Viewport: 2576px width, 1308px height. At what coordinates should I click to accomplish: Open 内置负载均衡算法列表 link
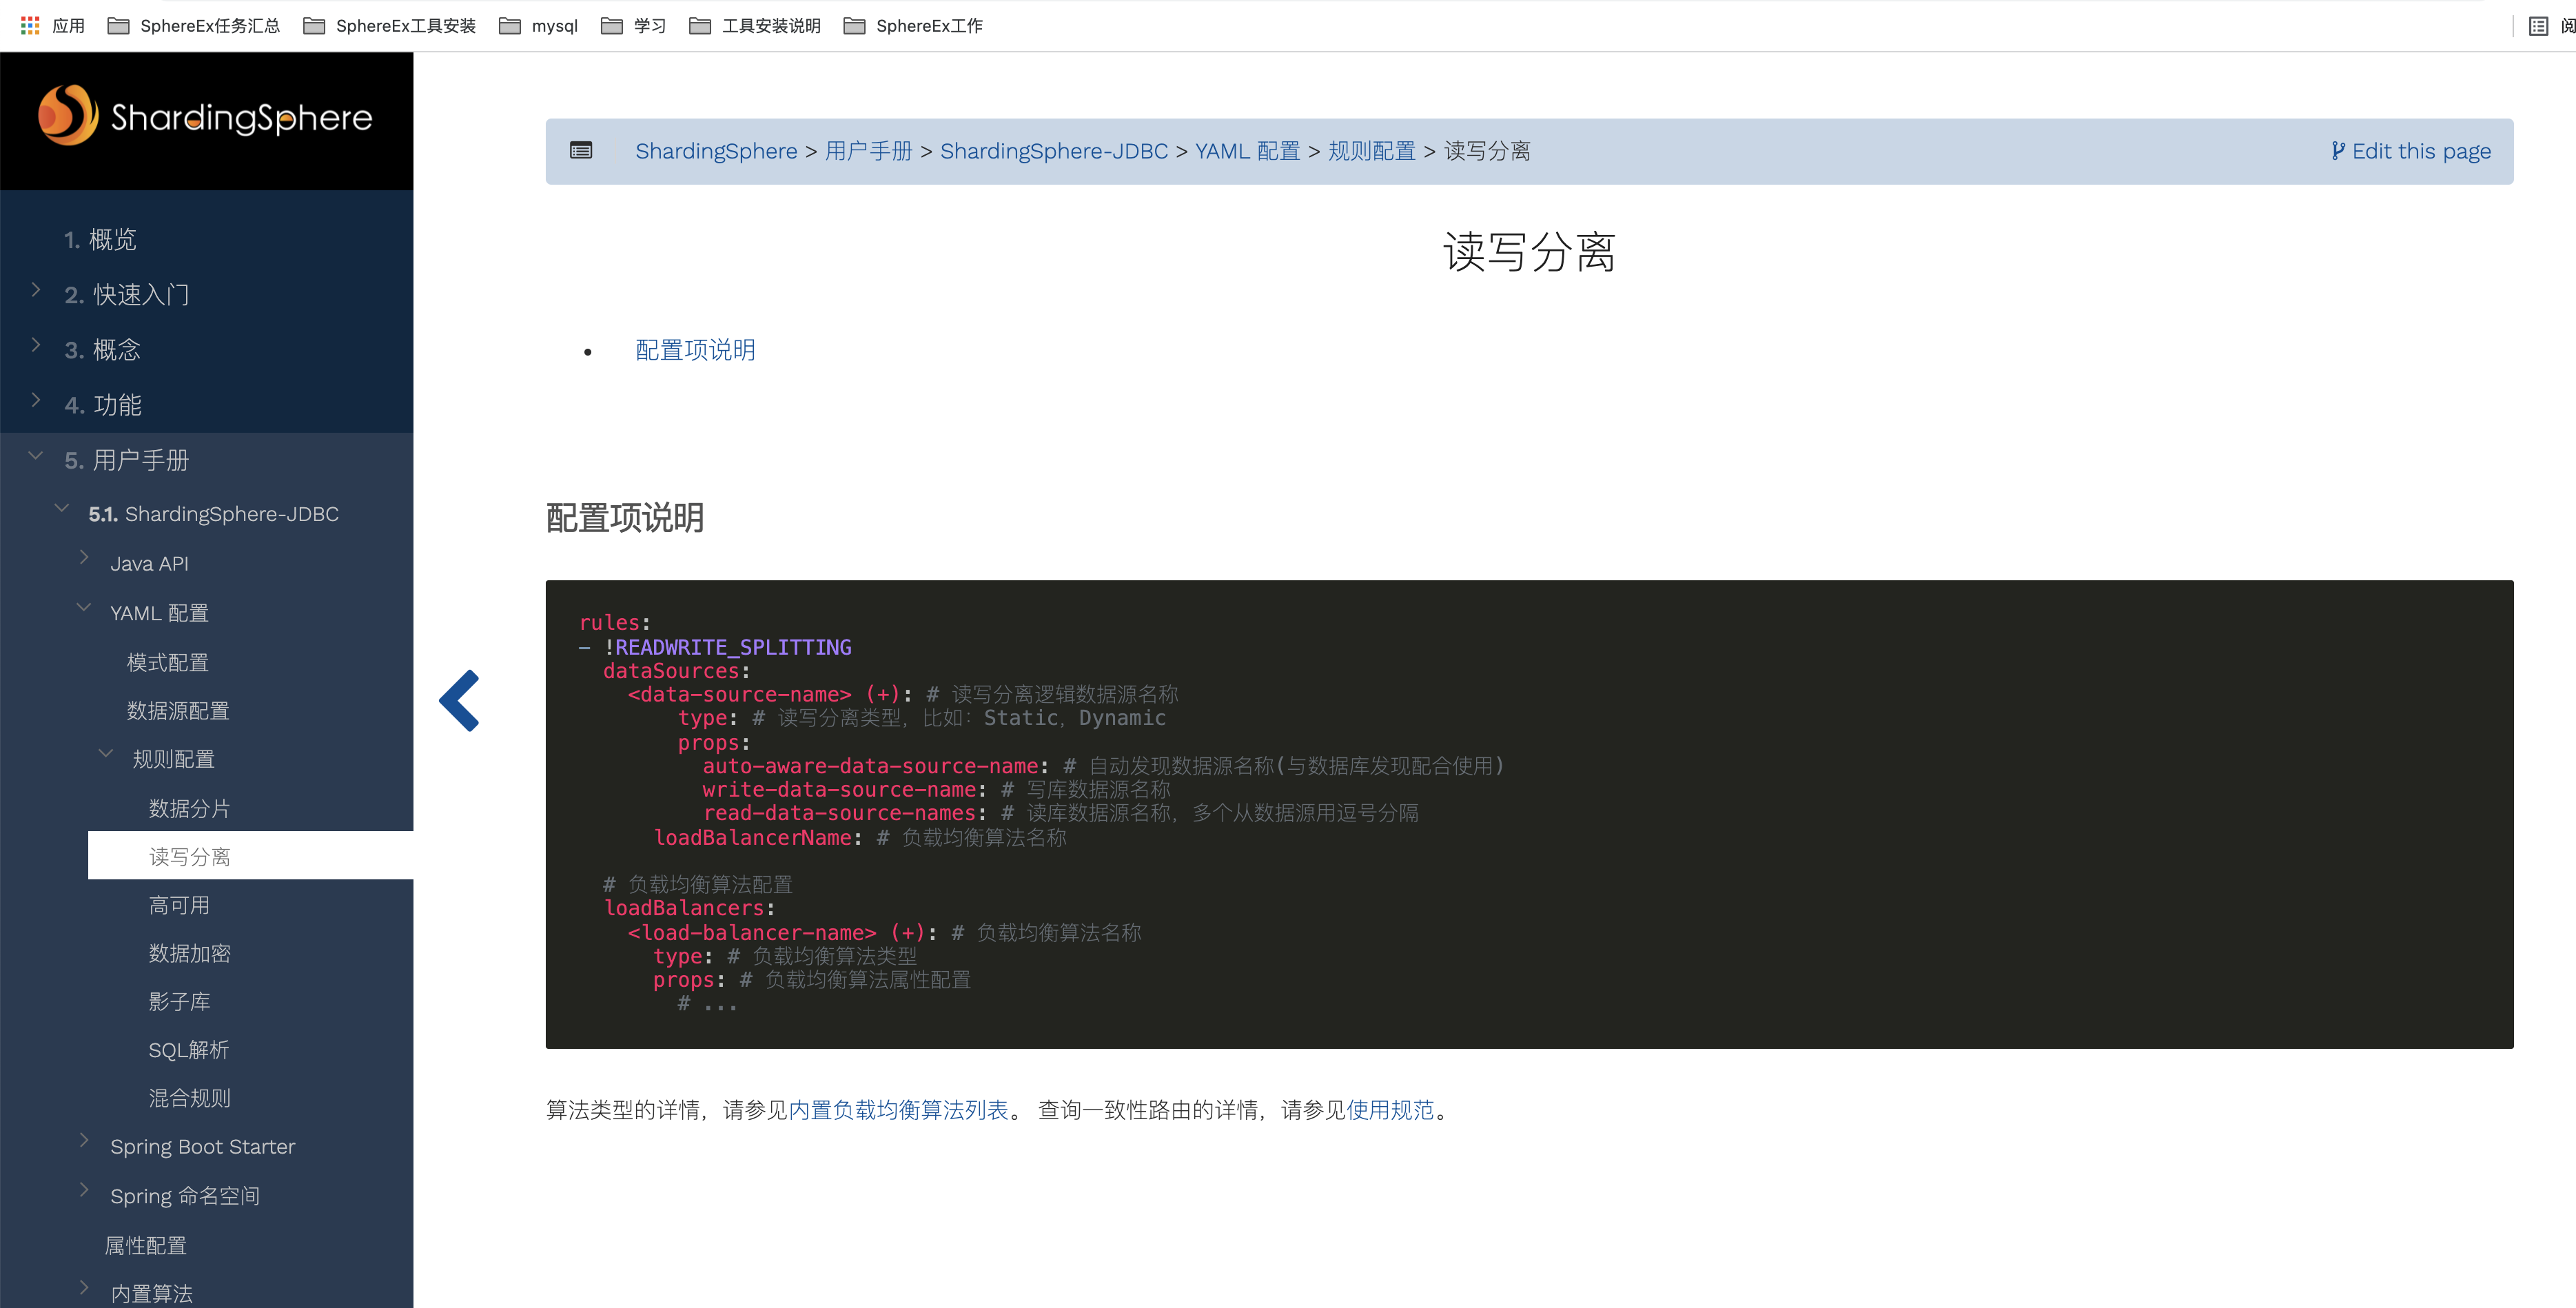coord(898,1109)
